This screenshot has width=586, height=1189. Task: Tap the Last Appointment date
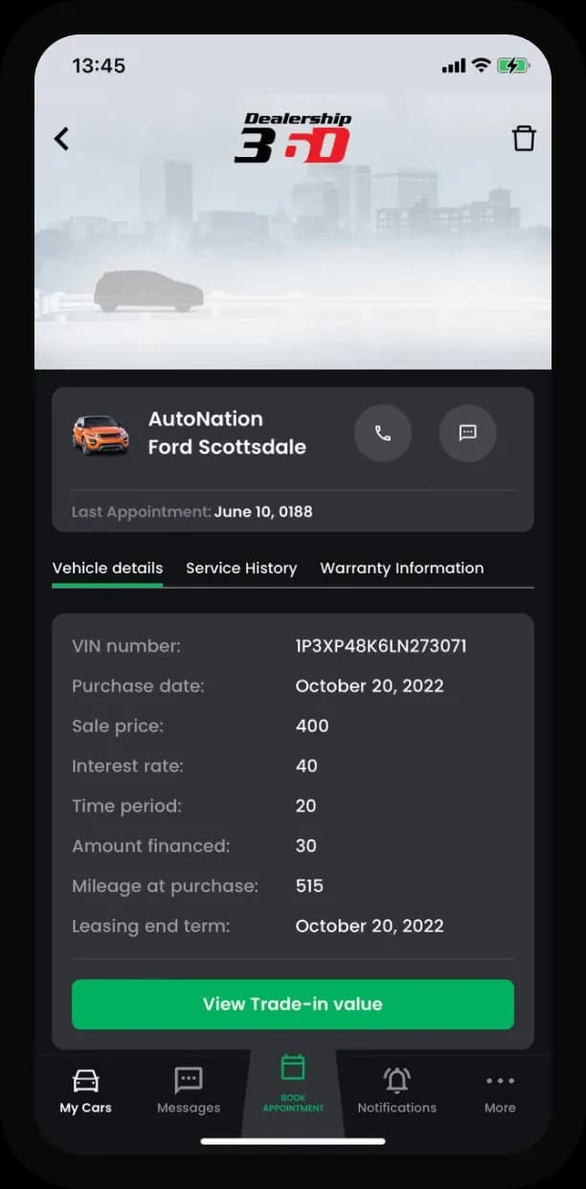[263, 512]
